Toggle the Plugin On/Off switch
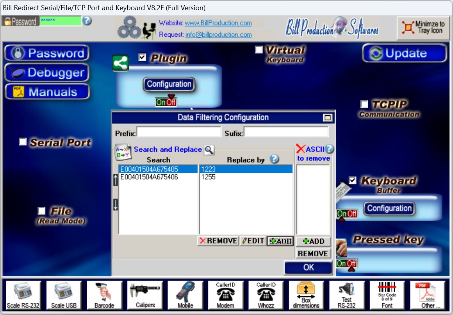453x315 pixels. (x=166, y=102)
